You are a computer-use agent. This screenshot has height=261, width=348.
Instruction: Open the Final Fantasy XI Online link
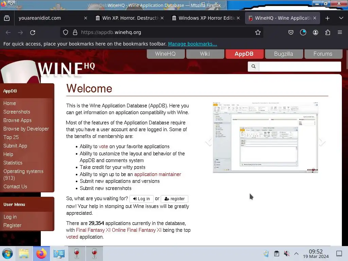[x=119, y=230]
